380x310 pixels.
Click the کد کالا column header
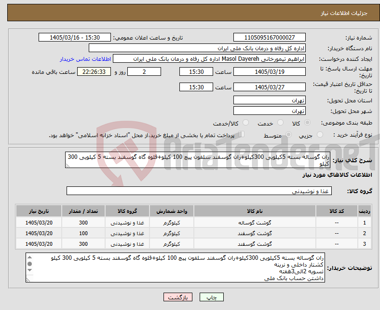[337, 211]
